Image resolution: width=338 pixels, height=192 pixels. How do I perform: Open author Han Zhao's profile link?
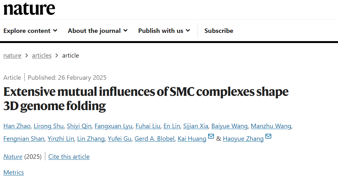pos(17,126)
